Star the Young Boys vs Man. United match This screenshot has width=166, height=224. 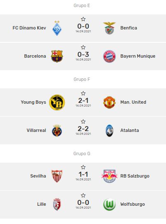83,93
